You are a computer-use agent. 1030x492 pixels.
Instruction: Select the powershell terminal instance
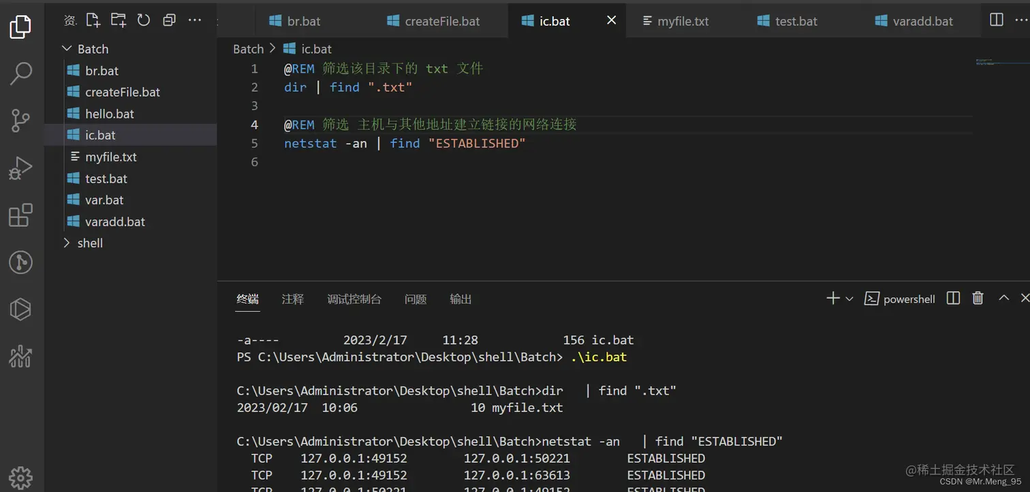900,299
